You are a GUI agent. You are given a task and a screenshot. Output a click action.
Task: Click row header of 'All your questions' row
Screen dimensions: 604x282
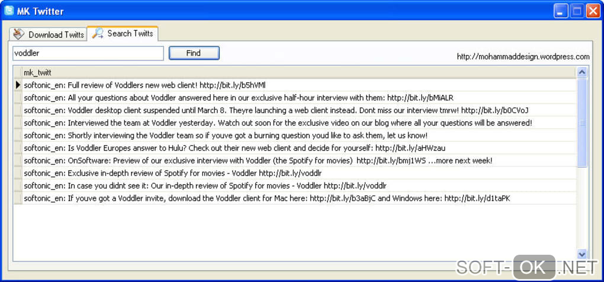(18, 98)
